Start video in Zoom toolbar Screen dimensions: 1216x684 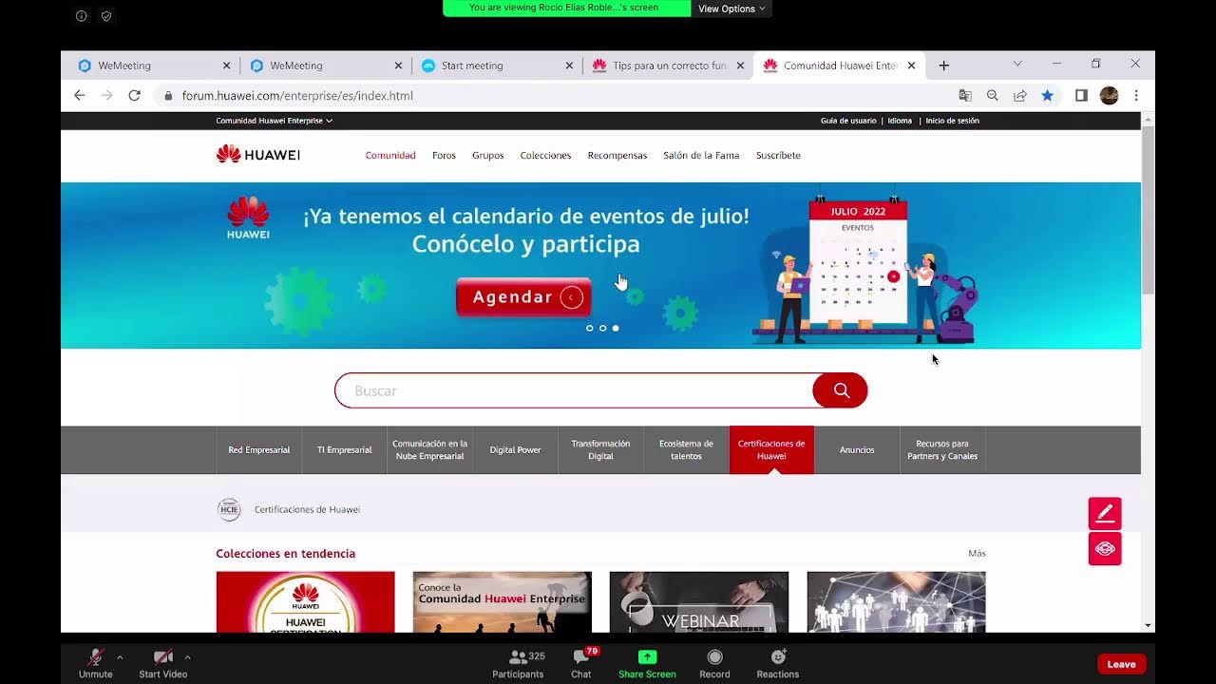coord(162,663)
